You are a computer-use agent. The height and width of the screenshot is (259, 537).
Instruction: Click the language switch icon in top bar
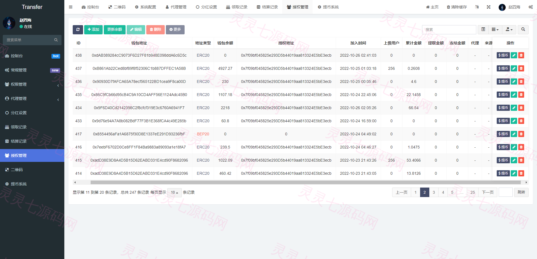tap(477, 7)
